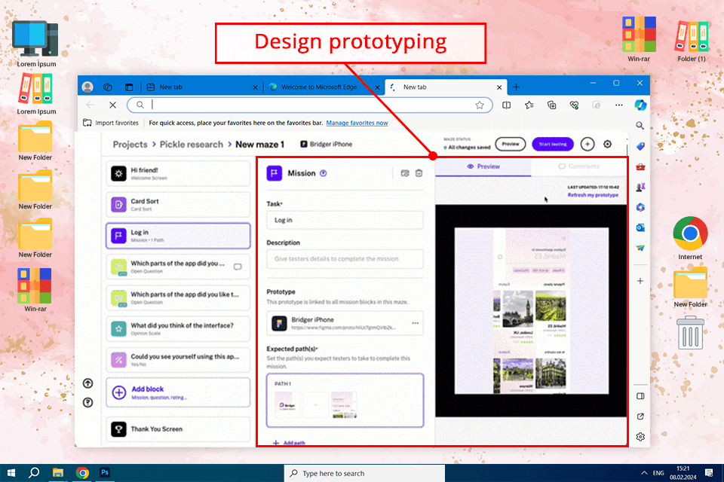Image resolution: width=724 pixels, height=482 pixels.
Task: Open the Edge sidebar tools briefcase icon
Action: coord(640,166)
